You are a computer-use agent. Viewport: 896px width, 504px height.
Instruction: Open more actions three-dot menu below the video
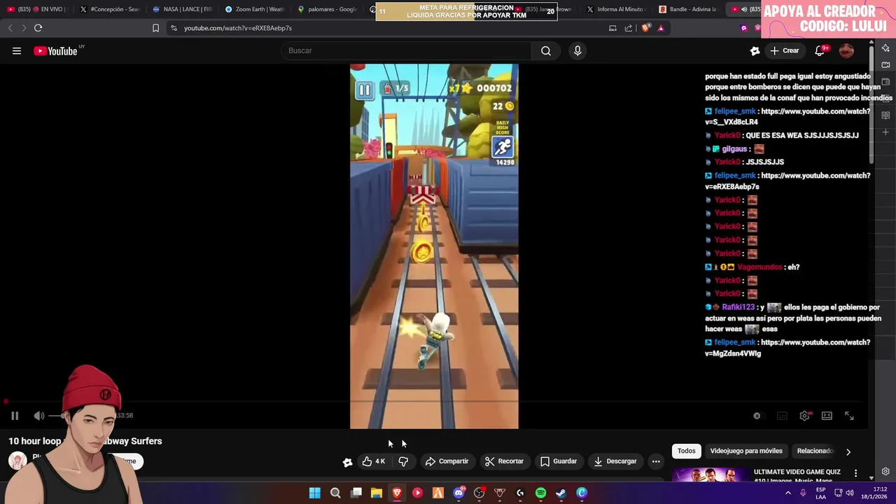[x=656, y=461]
